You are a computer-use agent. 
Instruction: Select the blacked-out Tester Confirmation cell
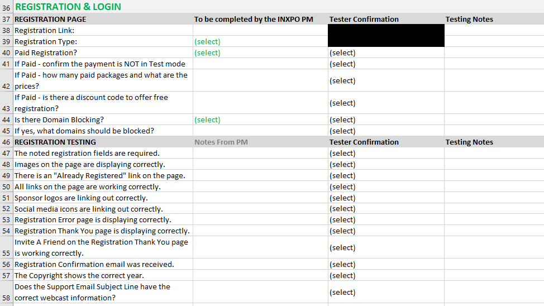point(386,36)
